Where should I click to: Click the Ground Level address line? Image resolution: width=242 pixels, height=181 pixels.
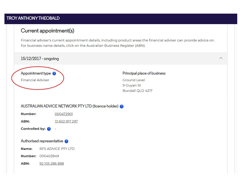click(134, 80)
